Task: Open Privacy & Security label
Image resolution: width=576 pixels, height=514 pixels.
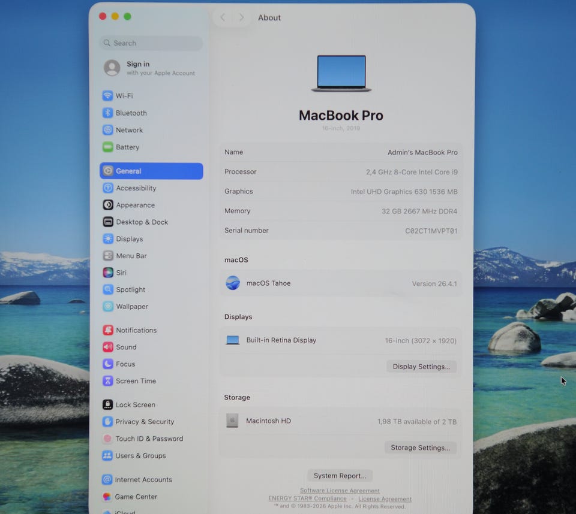Action: point(145,422)
